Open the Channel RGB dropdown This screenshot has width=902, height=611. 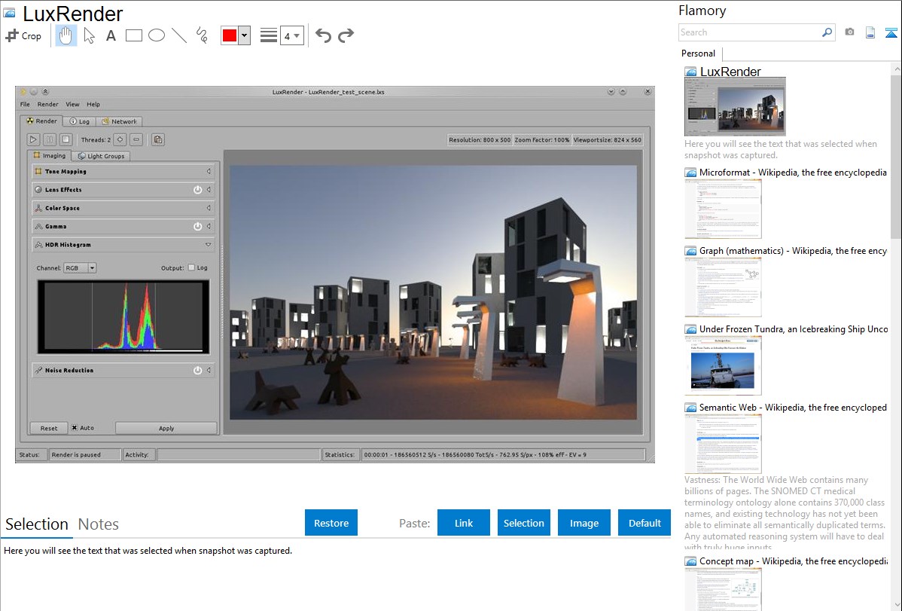[80, 267]
